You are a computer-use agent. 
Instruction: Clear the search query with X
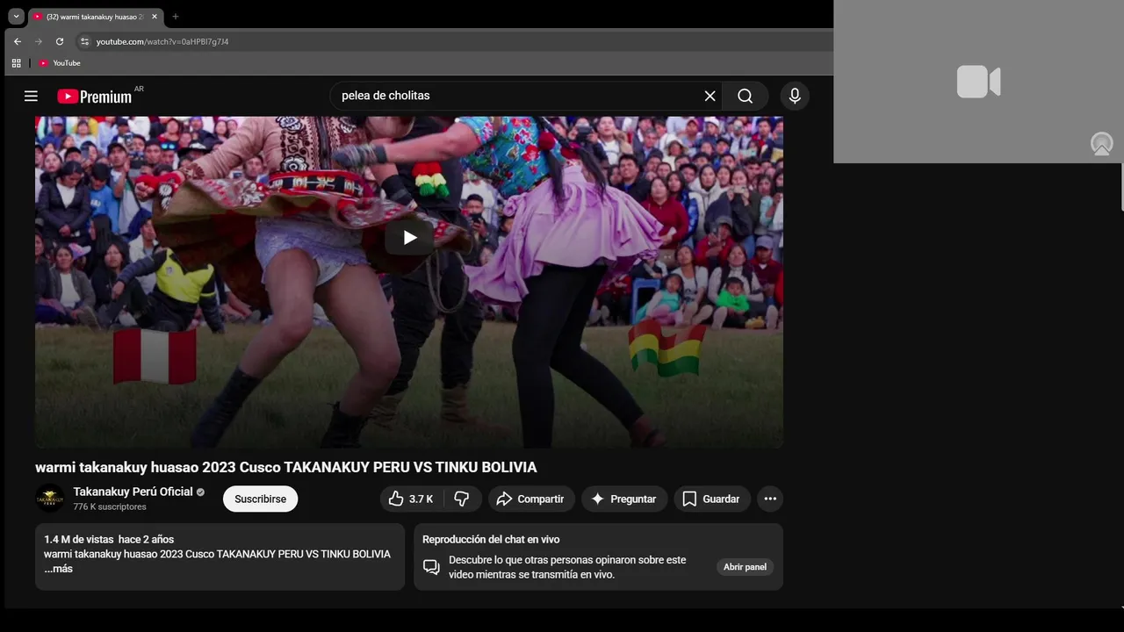pyautogui.click(x=710, y=96)
